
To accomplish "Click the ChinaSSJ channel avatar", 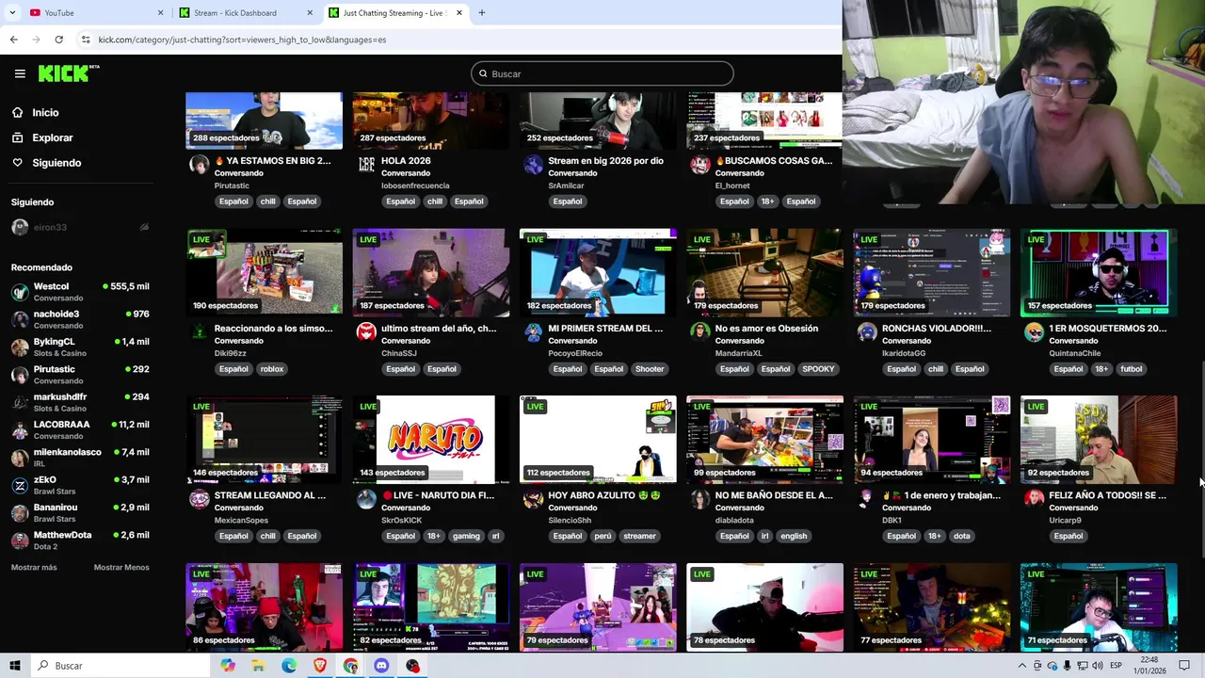I will coord(366,332).
